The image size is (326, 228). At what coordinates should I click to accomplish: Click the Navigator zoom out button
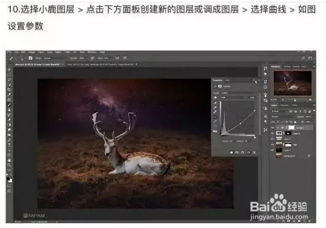pyautogui.click(x=283, y=100)
